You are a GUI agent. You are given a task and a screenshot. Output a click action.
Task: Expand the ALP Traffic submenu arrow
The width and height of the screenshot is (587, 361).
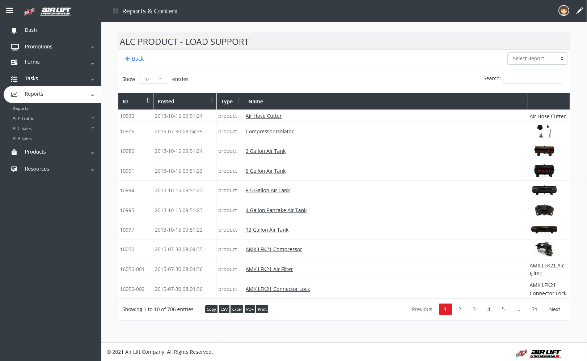point(93,118)
